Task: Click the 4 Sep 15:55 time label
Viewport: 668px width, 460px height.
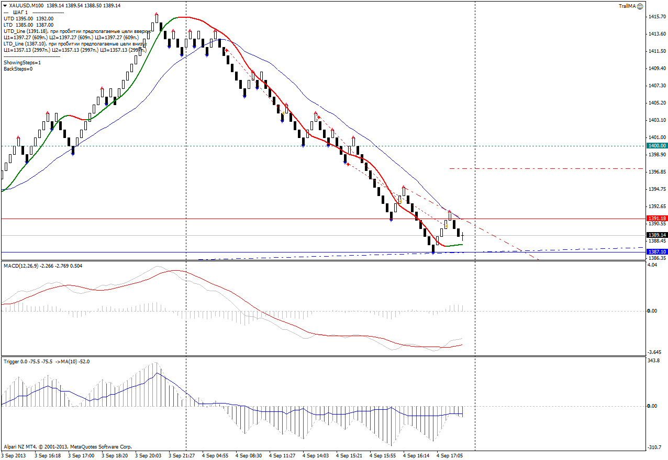Action: pos(383,456)
